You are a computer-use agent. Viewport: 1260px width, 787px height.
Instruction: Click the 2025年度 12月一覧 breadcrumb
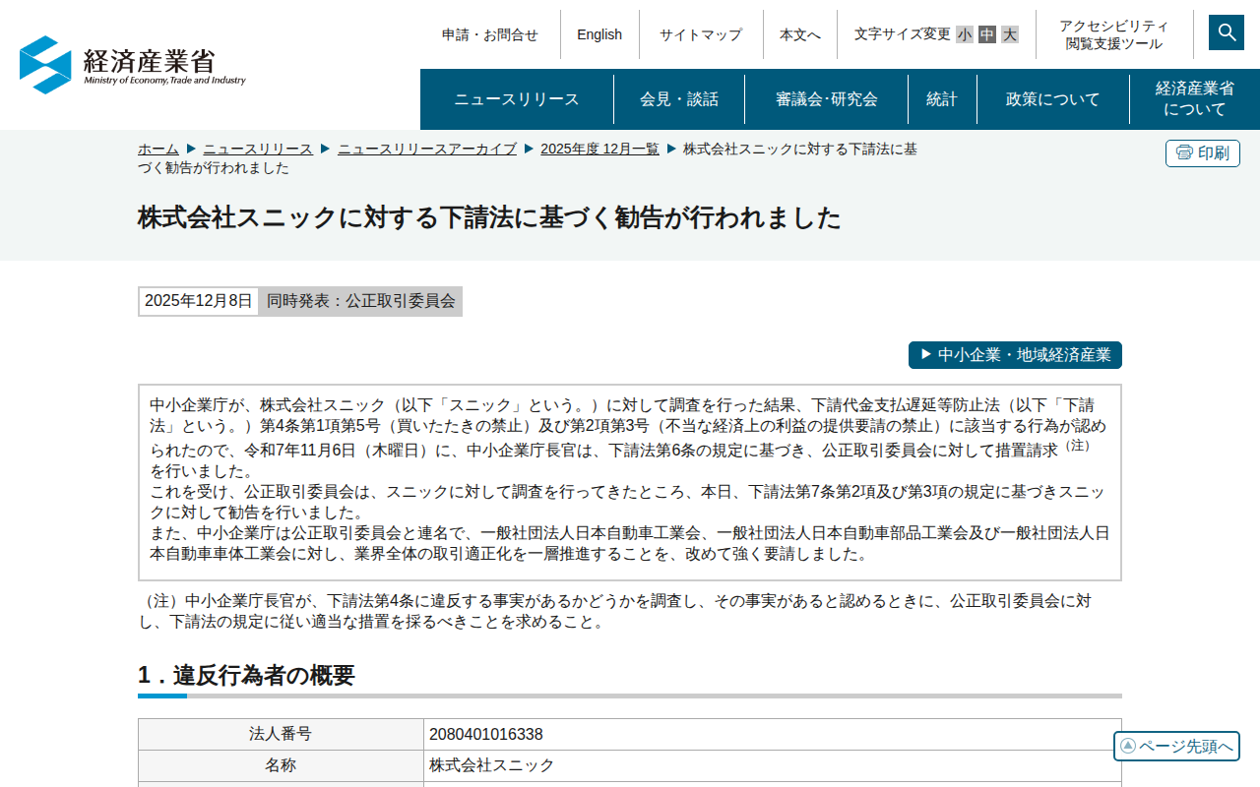pyautogui.click(x=600, y=149)
